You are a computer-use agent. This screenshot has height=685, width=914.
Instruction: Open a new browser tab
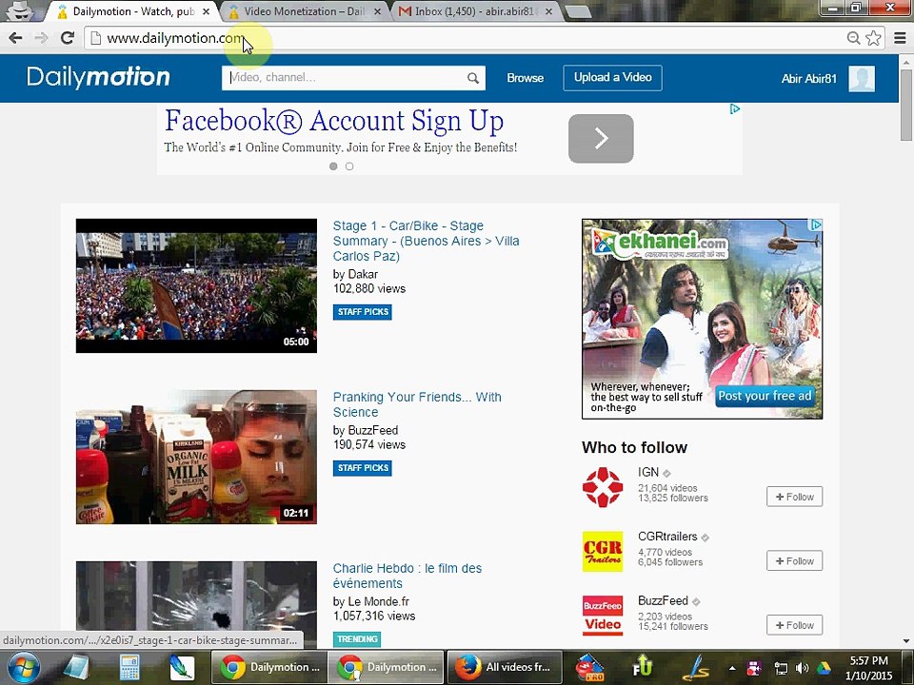coord(578,11)
